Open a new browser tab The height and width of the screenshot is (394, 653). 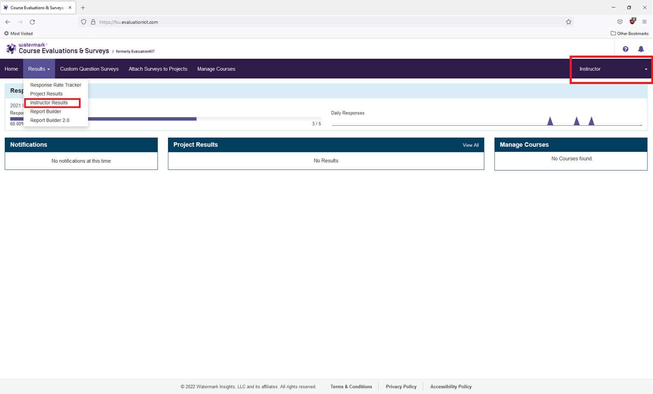click(x=83, y=8)
